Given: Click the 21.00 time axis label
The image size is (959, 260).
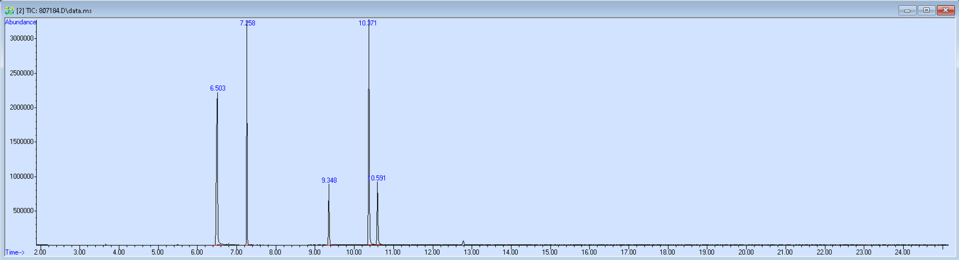Looking at the screenshot, I should (x=785, y=252).
